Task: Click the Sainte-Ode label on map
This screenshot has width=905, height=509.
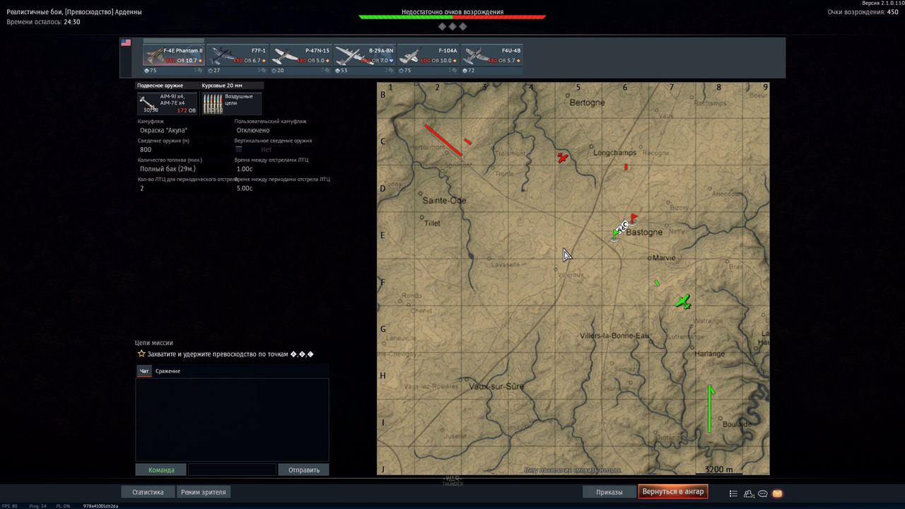Action: pyautogui.click(x=445, y=201)
